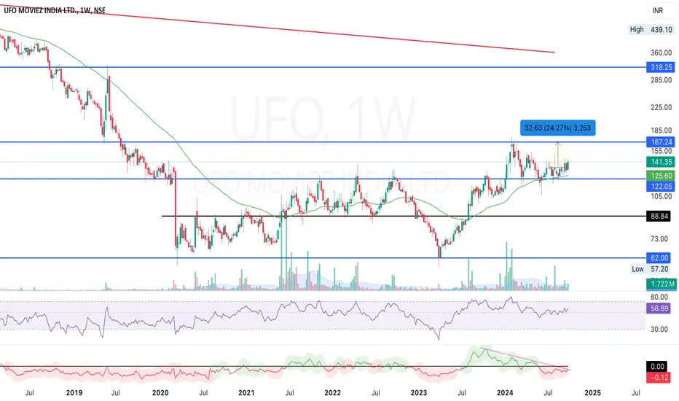Click the INR currency label
Image resolution: width=679 pixels, height=401 pixels.
[657, 10]
